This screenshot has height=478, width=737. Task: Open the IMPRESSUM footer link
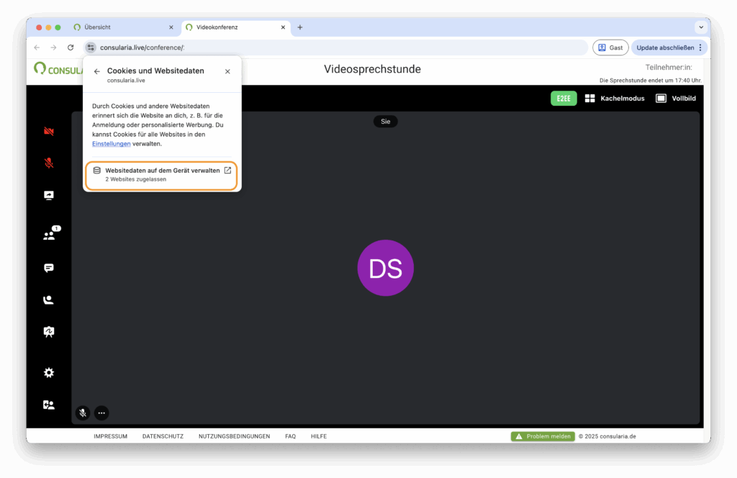point(110,436)
